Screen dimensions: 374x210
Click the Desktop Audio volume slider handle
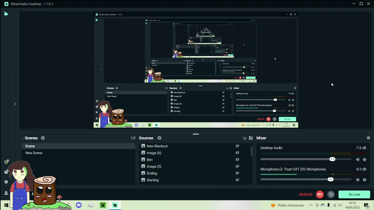pyautogui.click(x=332, y=159)
